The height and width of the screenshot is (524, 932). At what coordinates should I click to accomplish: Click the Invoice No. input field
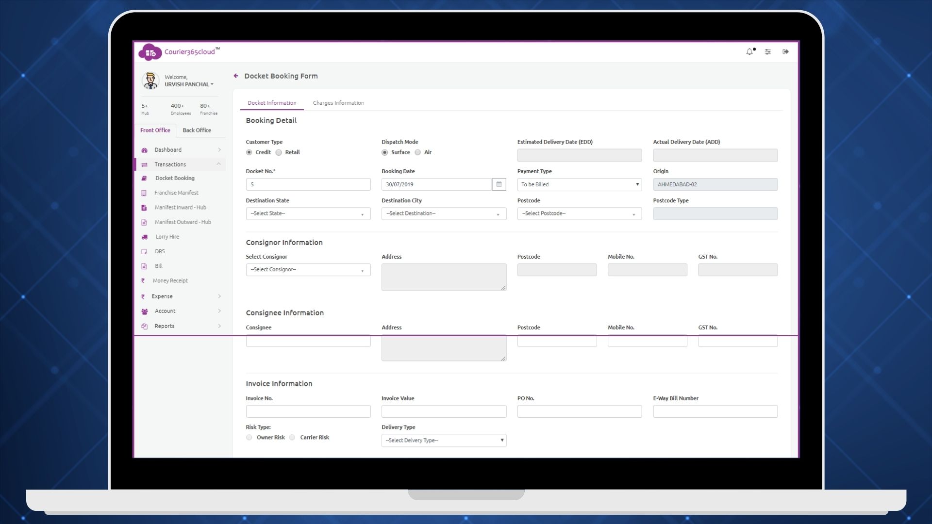click(308, 411)
